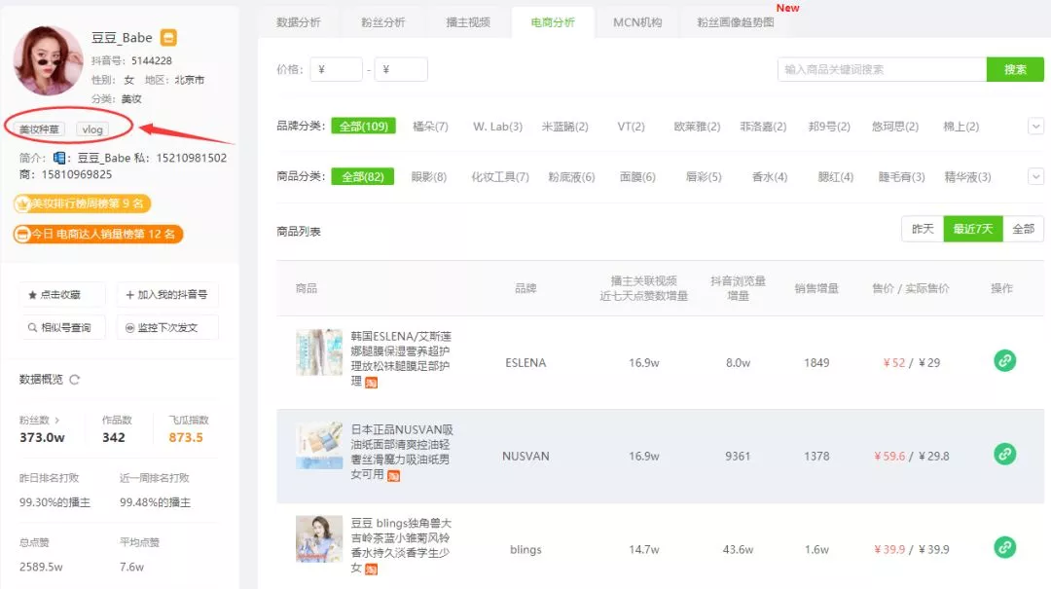
Task: Click the vlog tag
Action: point(92,129)
